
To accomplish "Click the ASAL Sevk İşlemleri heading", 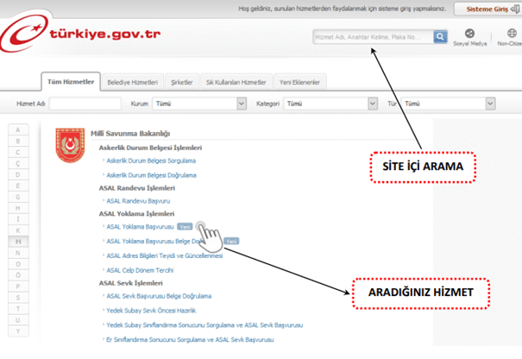I will tap(130, 283).
